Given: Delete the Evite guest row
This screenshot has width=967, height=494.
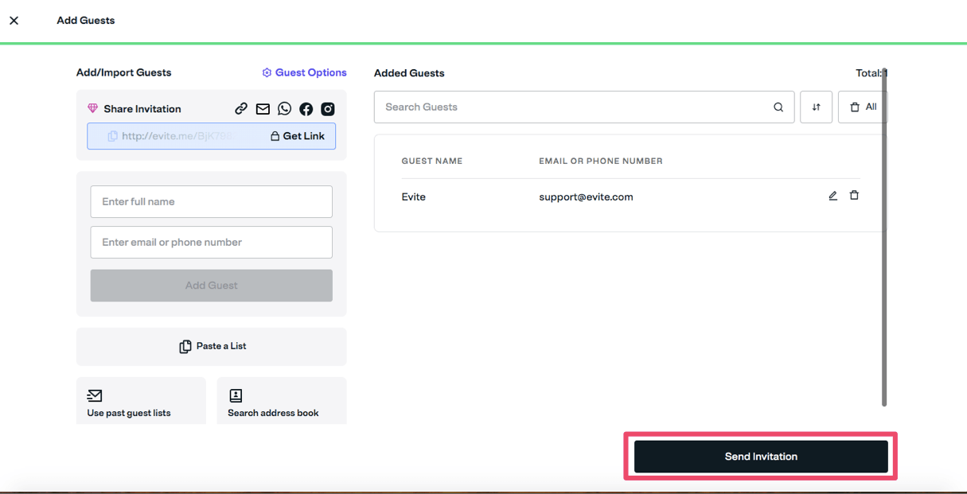Looking at the screenshot, I should 854,196.
